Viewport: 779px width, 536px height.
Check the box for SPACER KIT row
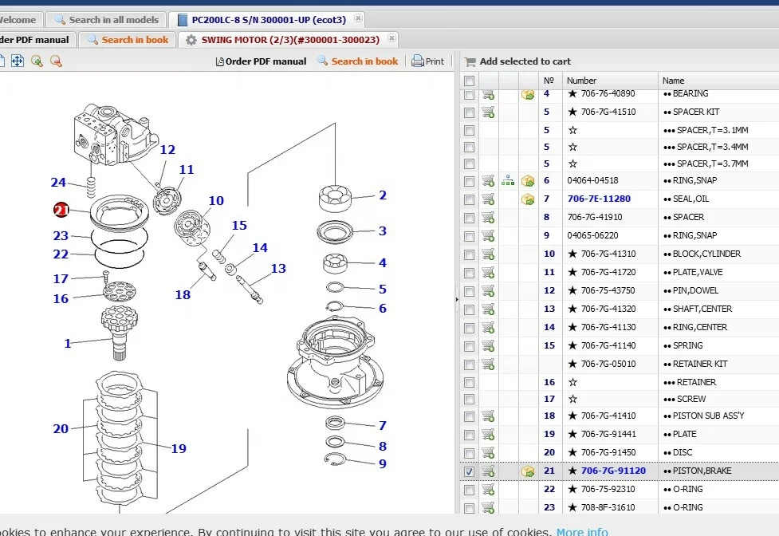[469, 112]
